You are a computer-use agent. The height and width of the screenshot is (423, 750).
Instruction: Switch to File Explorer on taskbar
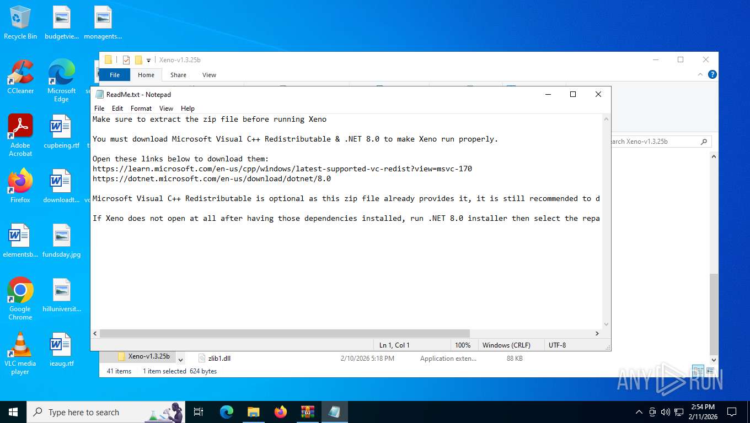point(253,412)
